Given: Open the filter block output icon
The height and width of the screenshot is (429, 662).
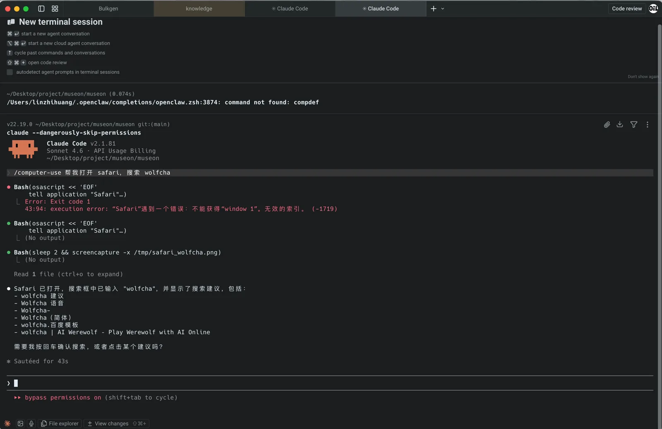Looking at the screenshot, I should click(x=634, y=124).
